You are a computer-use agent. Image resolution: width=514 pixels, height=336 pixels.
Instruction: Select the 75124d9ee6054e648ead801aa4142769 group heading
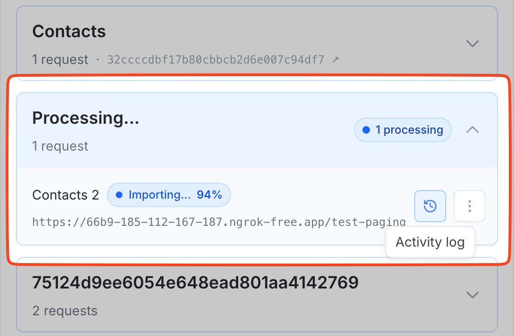tap(195, 282)
